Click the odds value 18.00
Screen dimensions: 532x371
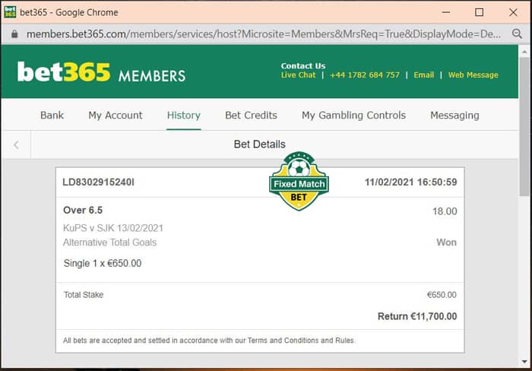[x=445, y=211]
